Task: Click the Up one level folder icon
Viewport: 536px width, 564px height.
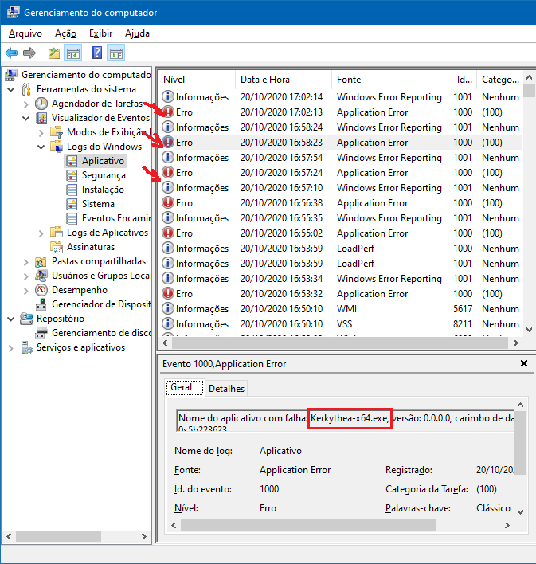Action: tap(54, 53)
